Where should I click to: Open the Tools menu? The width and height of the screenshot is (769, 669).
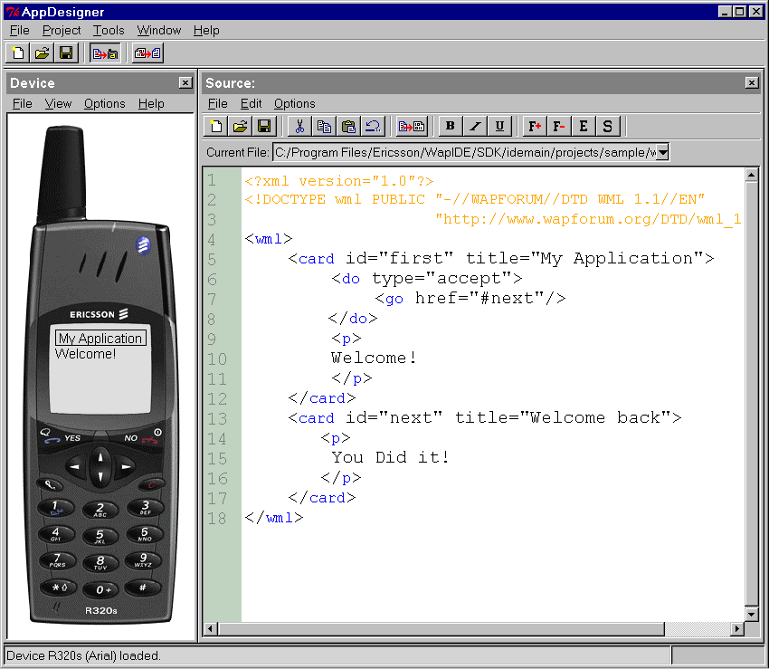[109, 31]
